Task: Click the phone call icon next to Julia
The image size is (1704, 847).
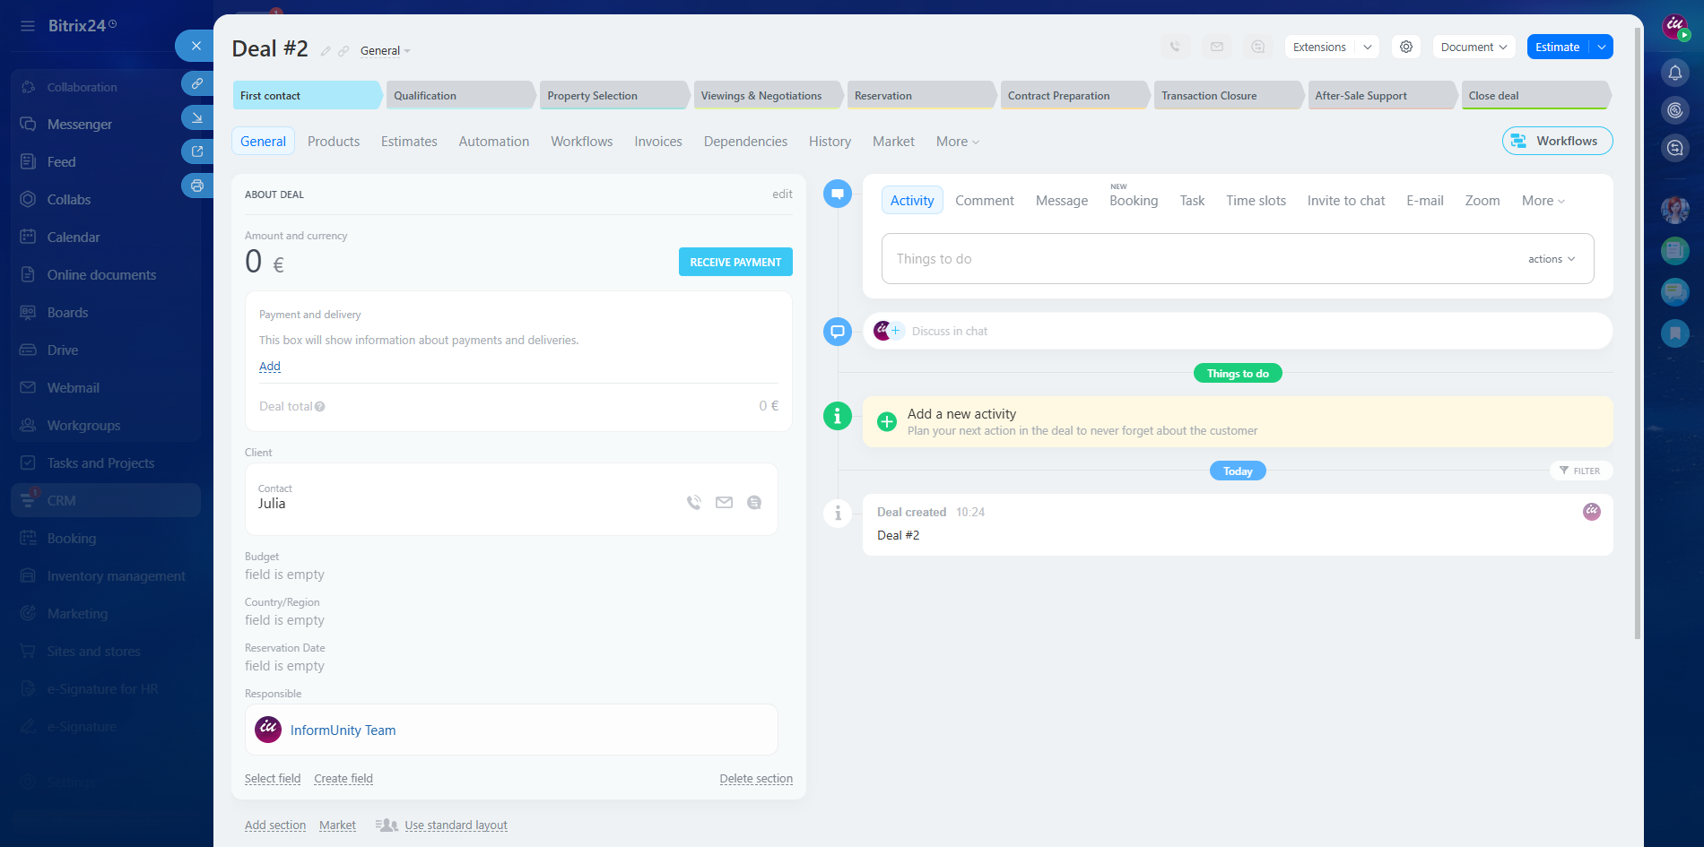Action: pos(693,503)
